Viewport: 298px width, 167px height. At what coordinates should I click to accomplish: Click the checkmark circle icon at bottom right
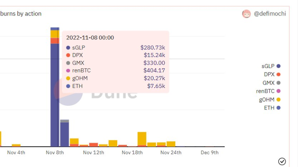coord(282,161)
